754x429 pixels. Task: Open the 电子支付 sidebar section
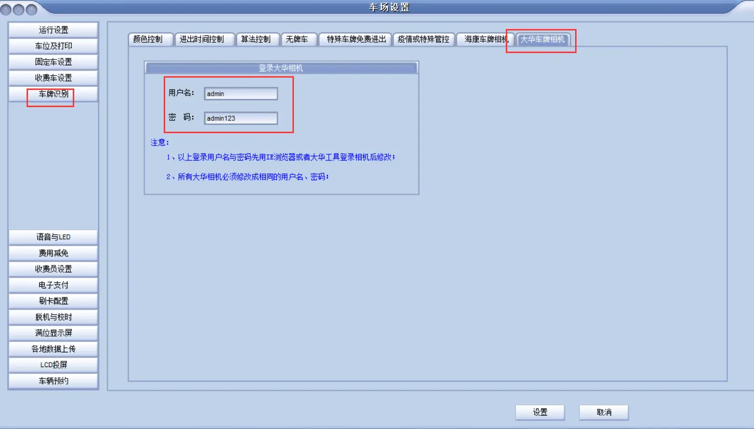pos(53,285)
